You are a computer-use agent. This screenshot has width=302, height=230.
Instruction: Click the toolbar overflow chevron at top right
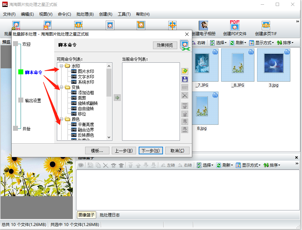pos(298,22)
